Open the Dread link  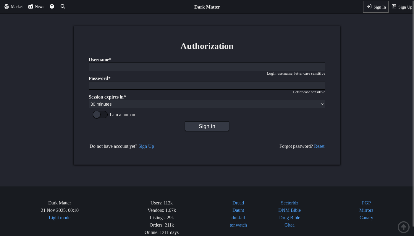pos(238,203)
